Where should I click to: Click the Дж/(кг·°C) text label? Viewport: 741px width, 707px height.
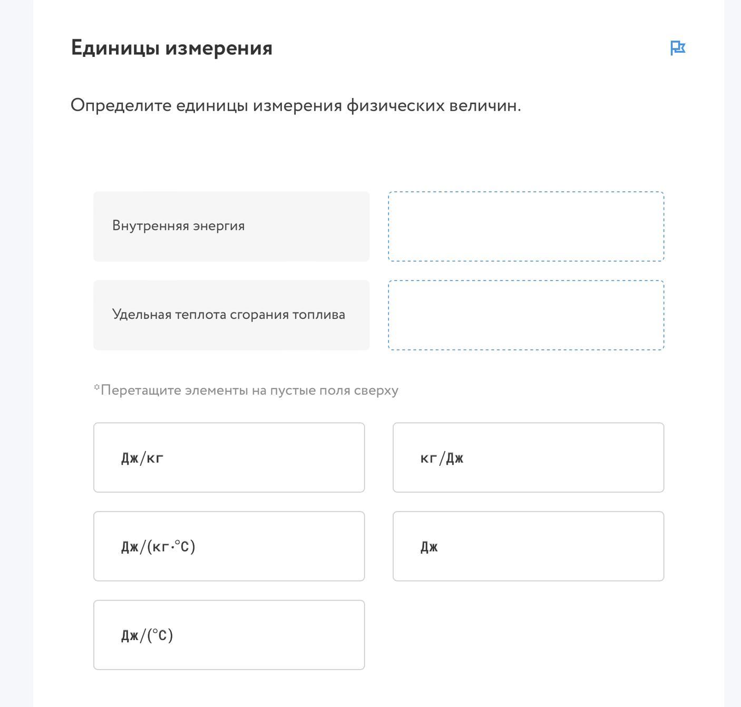coord(158,546)
